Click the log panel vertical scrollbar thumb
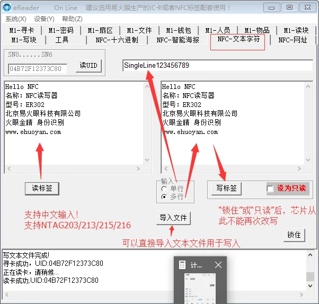319x304 pixels. point(310,277)
